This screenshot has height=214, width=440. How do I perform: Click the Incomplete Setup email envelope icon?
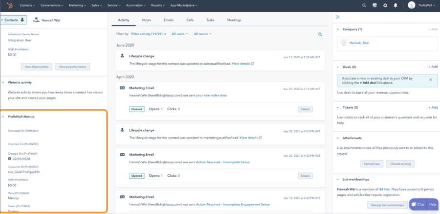coord(122,154)
